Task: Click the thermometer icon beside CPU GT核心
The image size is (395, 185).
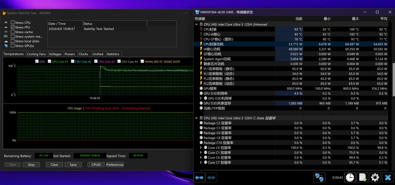Action: click(x=201, y=39)
